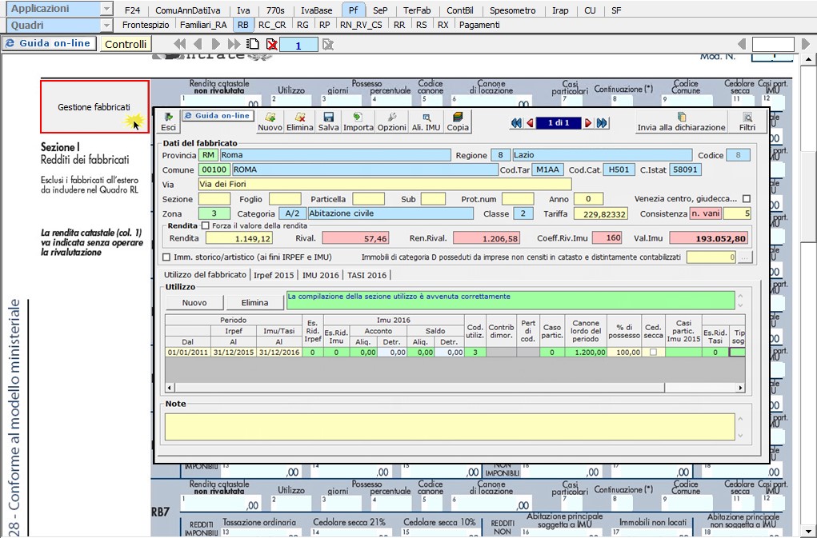
Task: Click the last-page double arrow in main toolbar
Action: click(x=234, y=44)
